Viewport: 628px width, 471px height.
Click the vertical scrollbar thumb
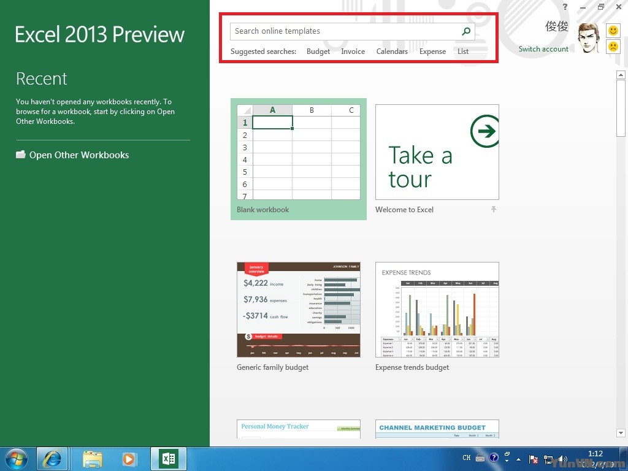(621, 108)
